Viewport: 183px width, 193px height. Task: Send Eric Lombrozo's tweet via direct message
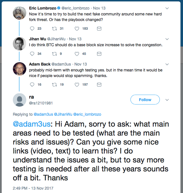tap(99, 29)
